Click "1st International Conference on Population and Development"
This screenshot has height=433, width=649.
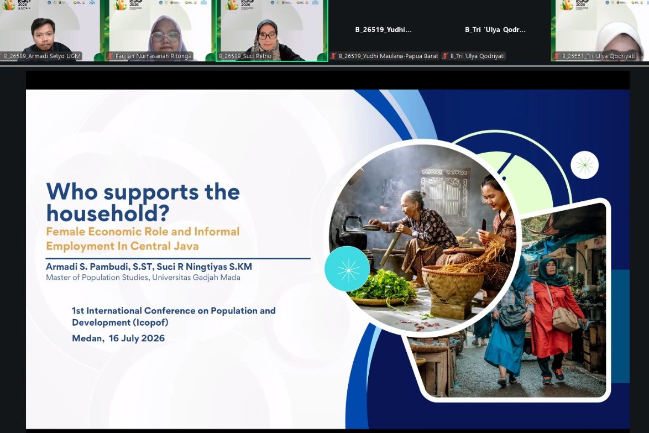point(174,316)
